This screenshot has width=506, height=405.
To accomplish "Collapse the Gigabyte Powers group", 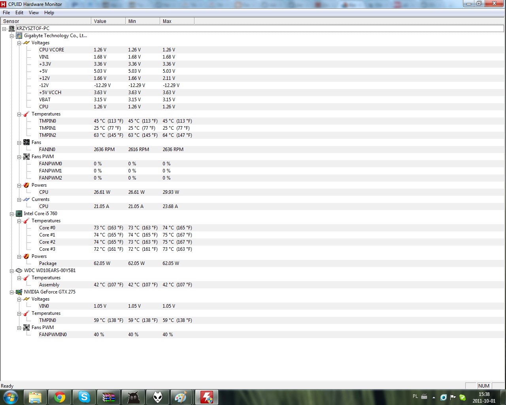I will coord(19,185).
